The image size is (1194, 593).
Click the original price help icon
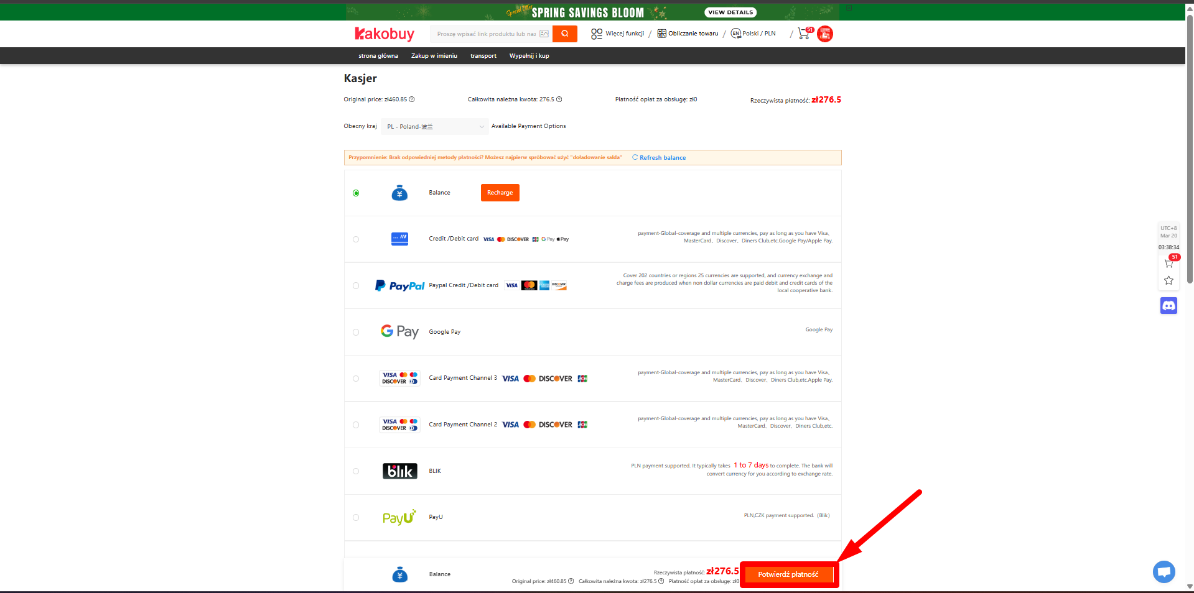(x=412, y=99)
